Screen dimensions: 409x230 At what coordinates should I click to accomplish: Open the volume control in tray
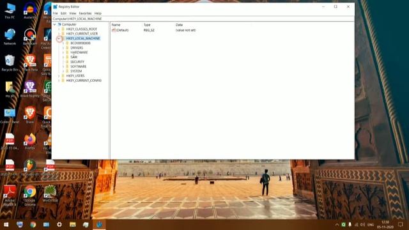[362, 224]
